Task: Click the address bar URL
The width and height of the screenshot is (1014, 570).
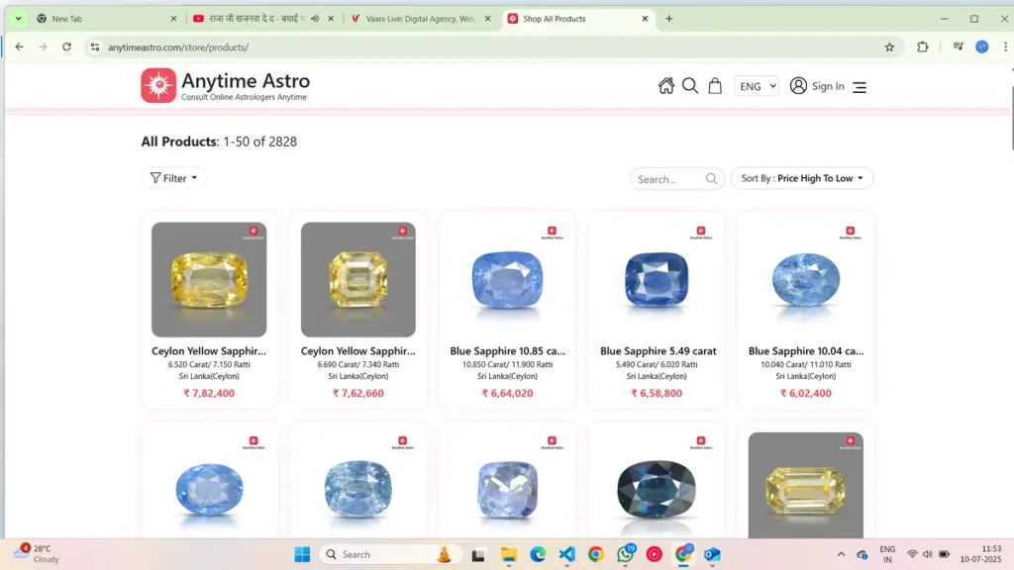Action: [178, 47]
